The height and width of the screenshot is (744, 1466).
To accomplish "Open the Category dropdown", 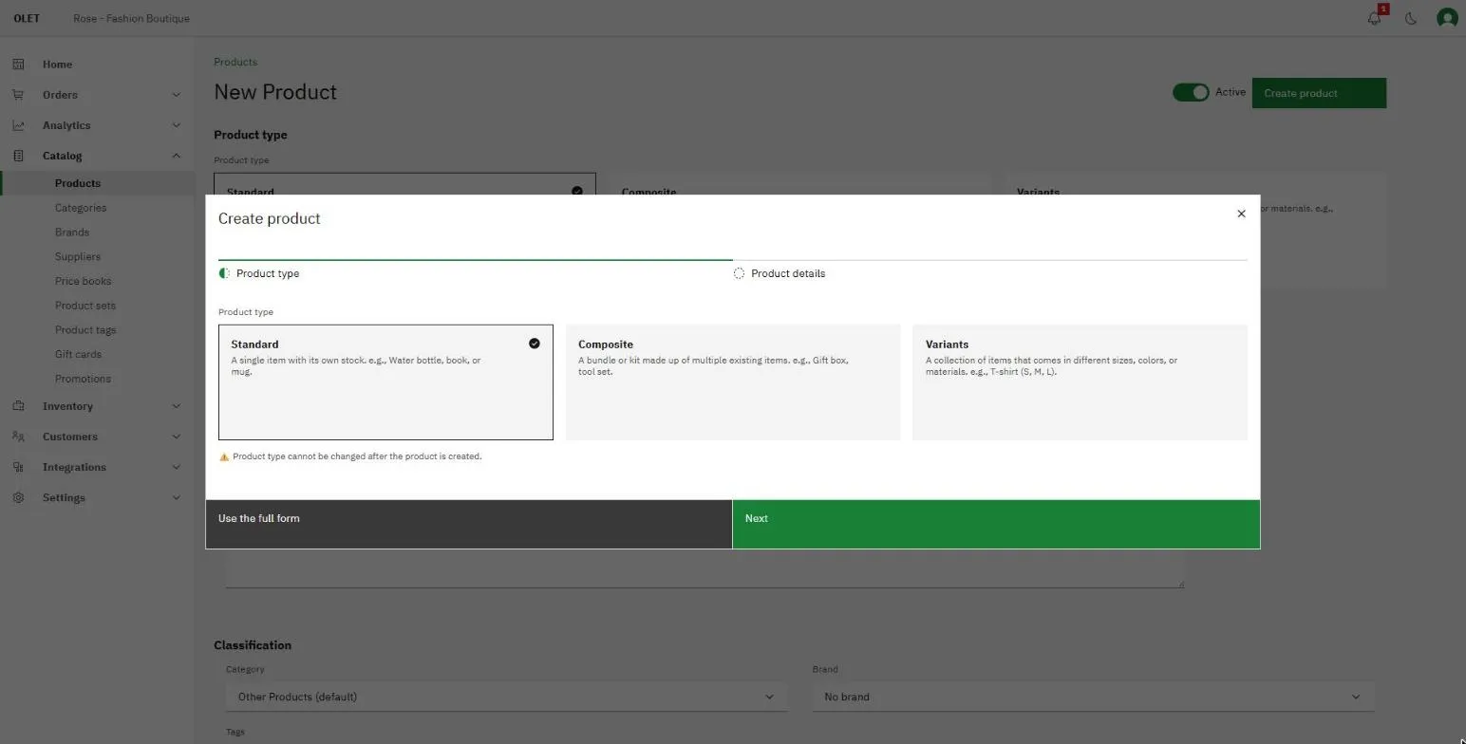I will [x=506, y=697].
